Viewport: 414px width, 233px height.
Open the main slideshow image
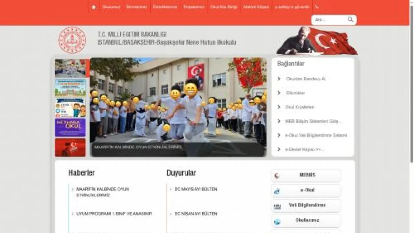(178, 107)
